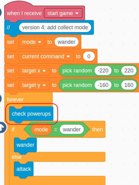139x185 pixels.
Task: Click the round up-arrow icon button
Action: click(2, 127)
